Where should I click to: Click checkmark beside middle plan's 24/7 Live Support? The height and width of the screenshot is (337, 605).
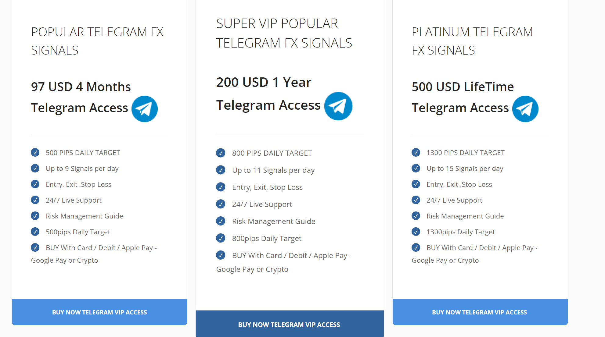pyautogui.click(x=221, y=204)
